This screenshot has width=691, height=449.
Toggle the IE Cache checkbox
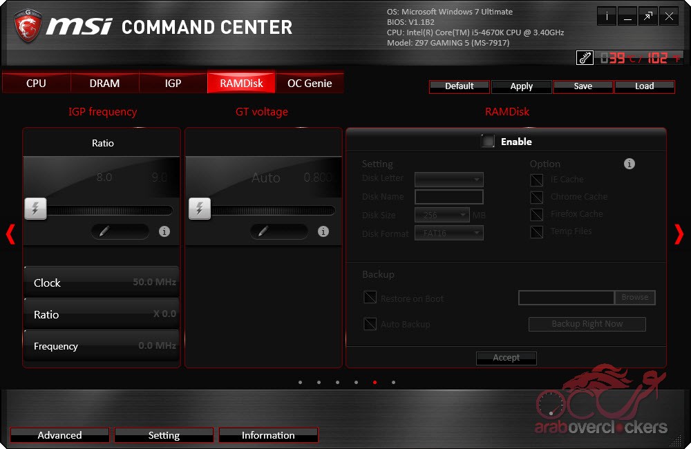536,180
